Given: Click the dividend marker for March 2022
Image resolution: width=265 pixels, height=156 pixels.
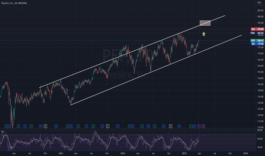Looking at the screenshot, I should coord(133,126).
